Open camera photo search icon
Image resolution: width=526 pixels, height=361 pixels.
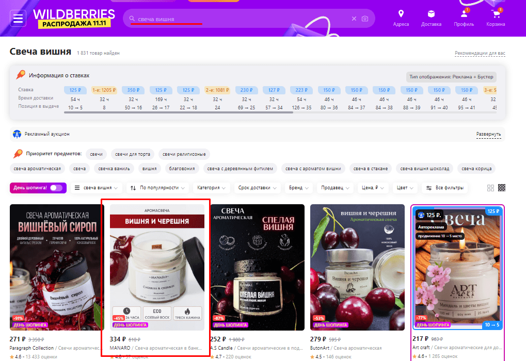pyautogui.click(x=365, y=19)
